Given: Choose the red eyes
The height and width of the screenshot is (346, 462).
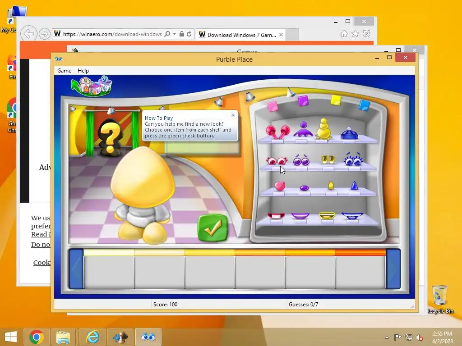Looking at the screenshot, I should click(x=277, y=161).
